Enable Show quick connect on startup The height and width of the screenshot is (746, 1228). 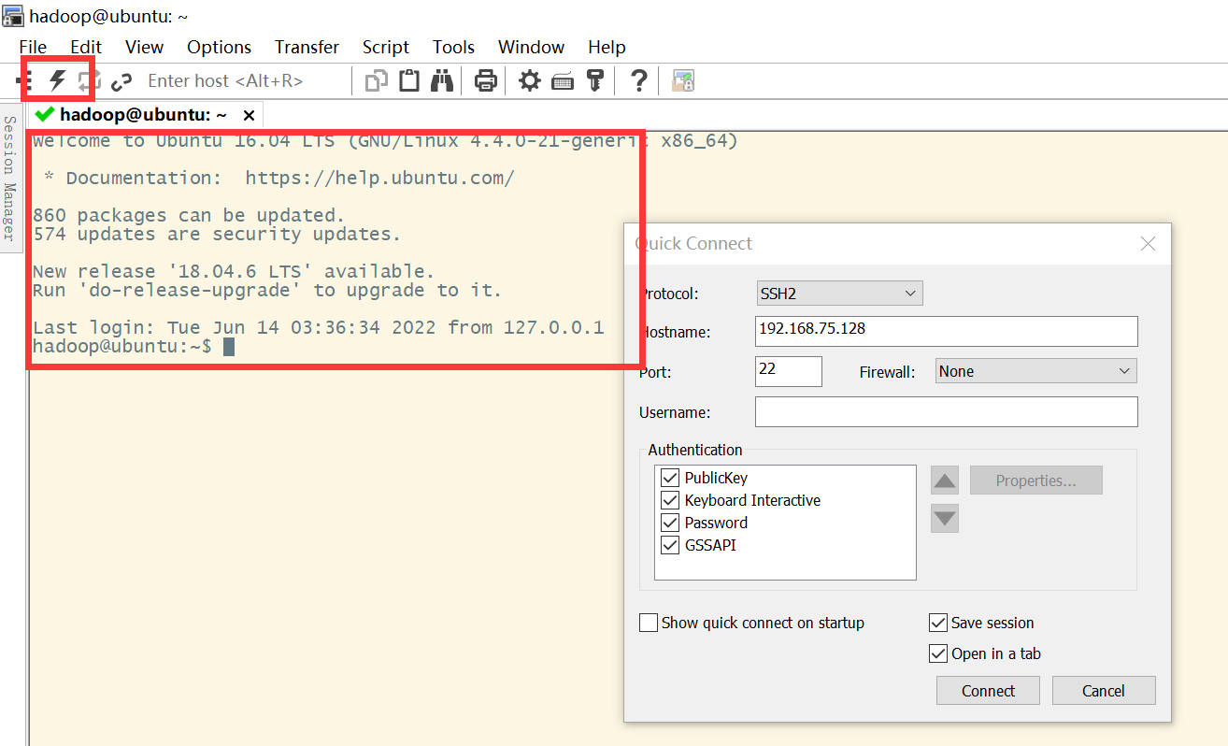tap(649, 623)
